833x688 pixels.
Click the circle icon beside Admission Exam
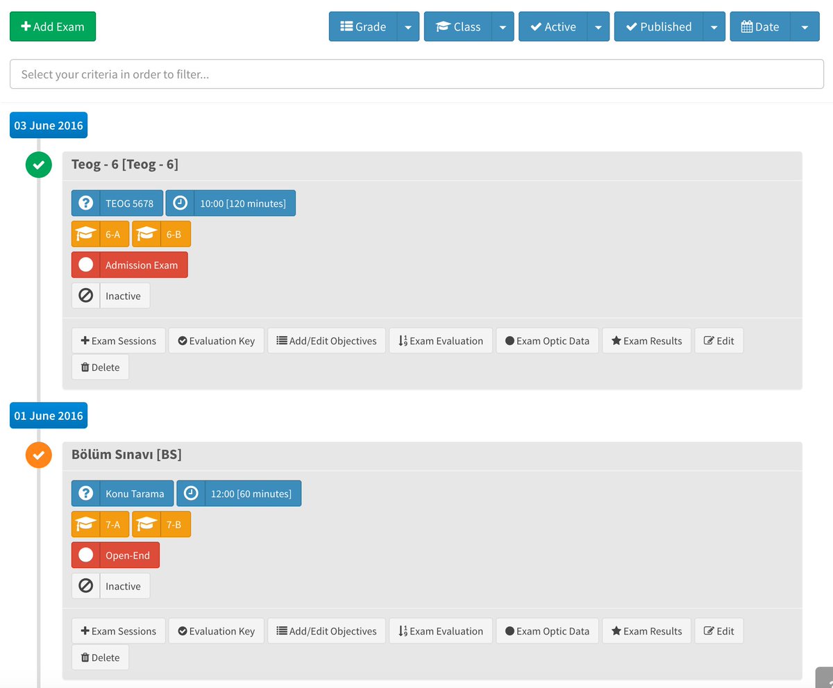86,265
